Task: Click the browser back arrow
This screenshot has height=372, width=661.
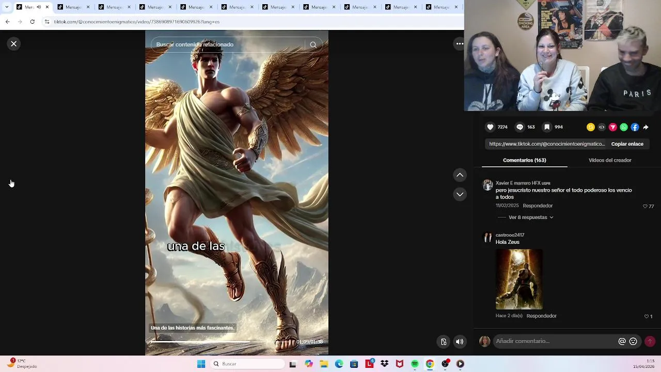Action: point(7,22)
